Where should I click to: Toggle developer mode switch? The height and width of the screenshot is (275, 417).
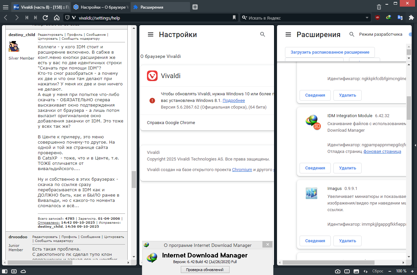click(411, 34)
